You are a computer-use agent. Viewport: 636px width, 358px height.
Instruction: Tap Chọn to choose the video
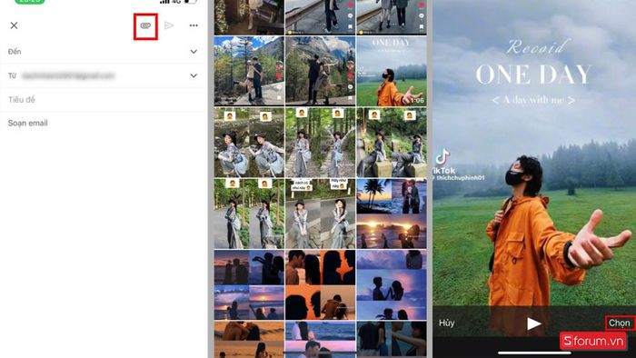pos(620,323)
